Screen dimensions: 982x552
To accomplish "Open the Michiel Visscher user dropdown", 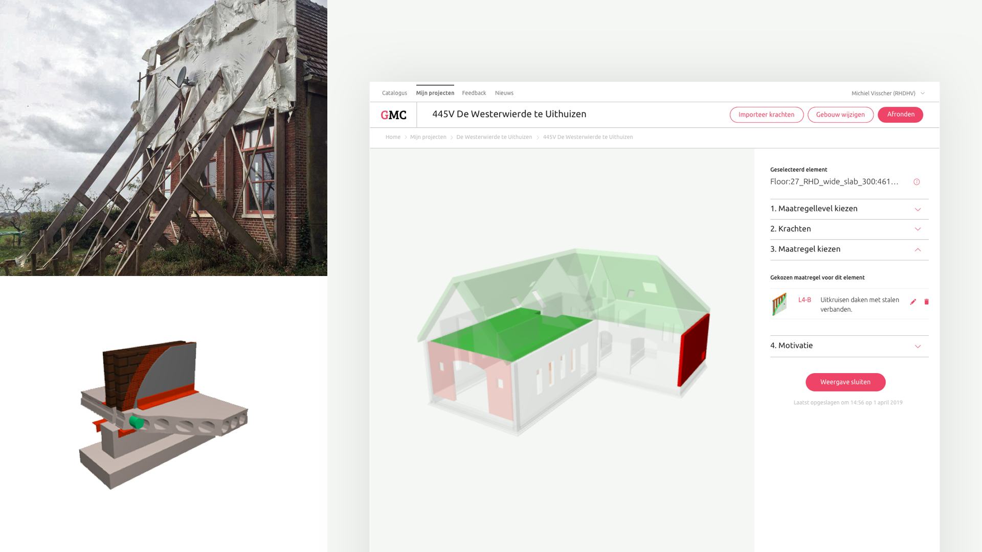I will coord(888,94).
